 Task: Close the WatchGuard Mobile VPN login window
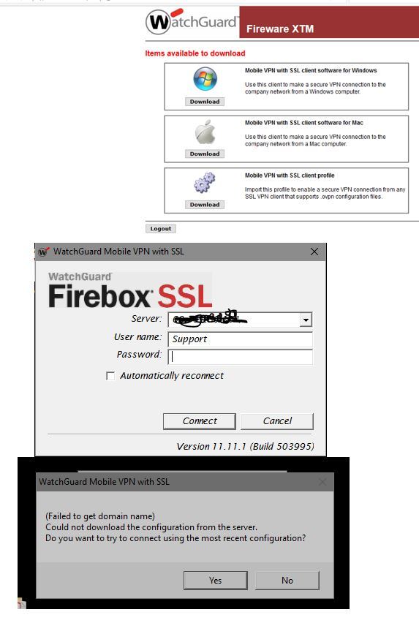(x=314, y=252)
